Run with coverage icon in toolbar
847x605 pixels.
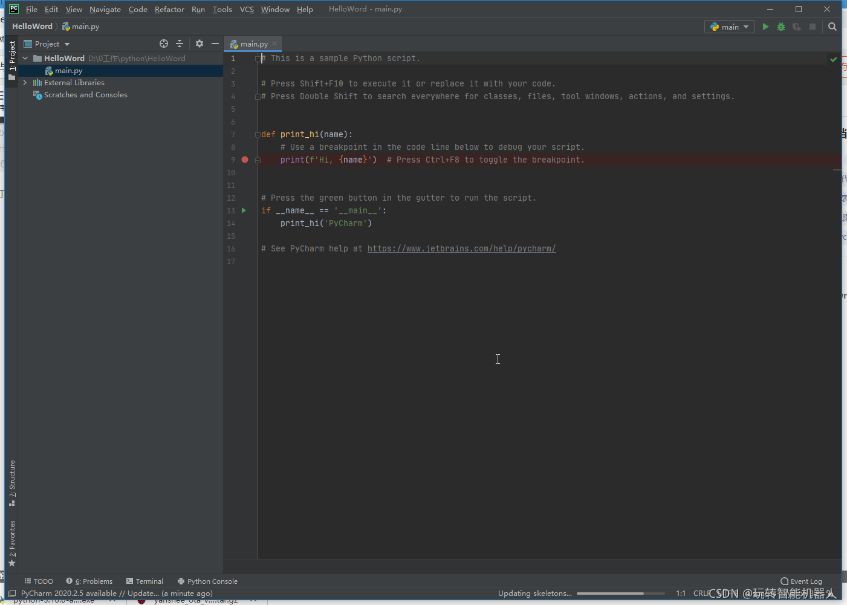(x=797, y=27)
